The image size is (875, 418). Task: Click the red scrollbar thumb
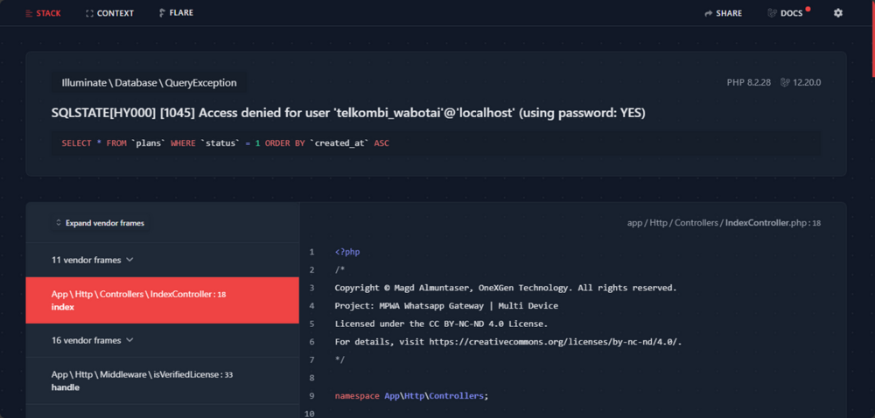click(x=872, y=38)
